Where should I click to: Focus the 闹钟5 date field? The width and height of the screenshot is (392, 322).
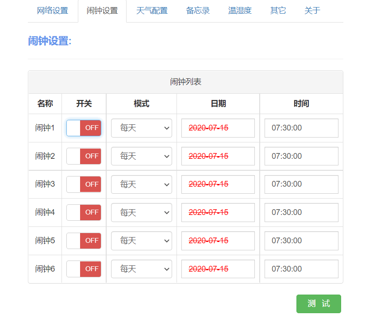tap(218, 241)
